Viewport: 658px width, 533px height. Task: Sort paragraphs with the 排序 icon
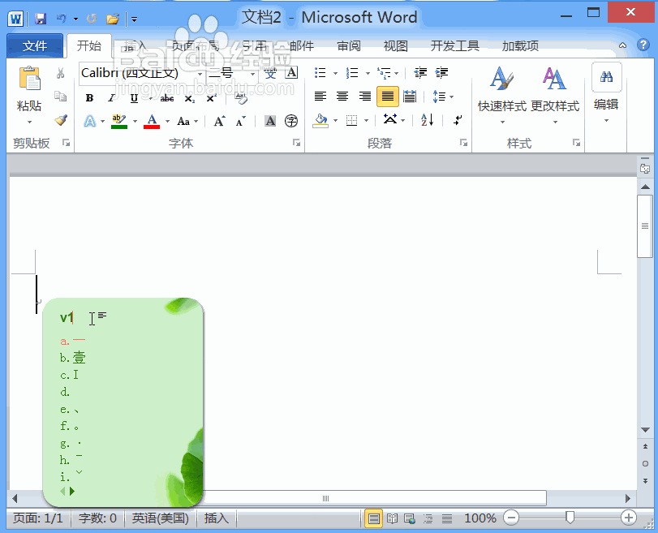click(x=428, y=120)
